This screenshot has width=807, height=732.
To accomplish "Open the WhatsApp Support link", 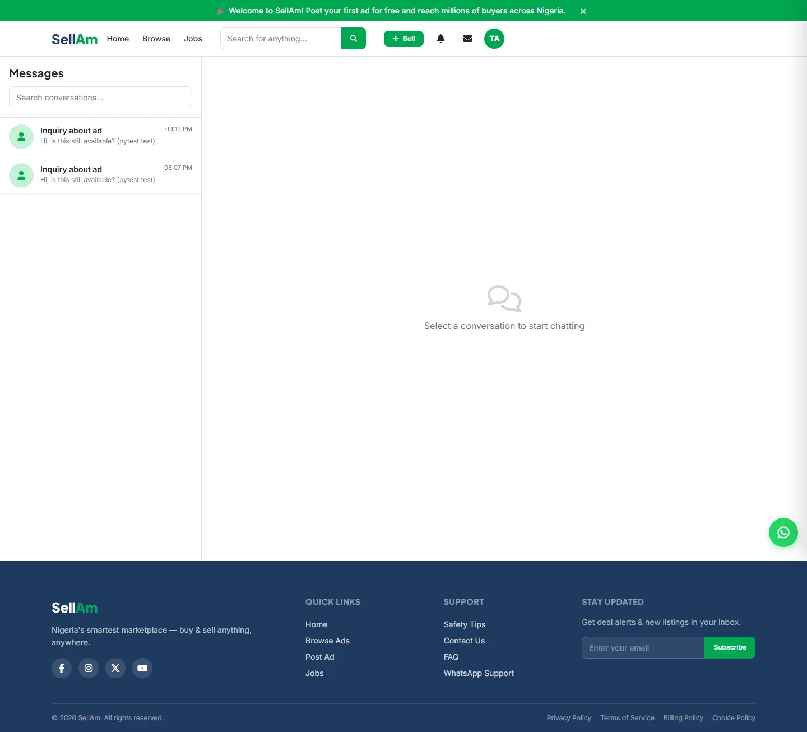I will 479,673.
